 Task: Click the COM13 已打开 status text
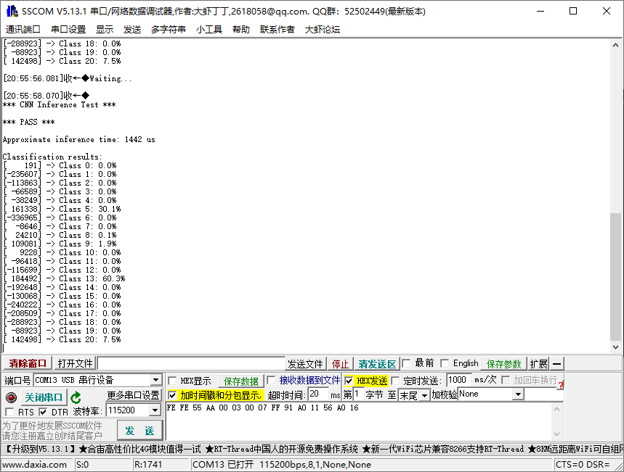pos(281,465)
